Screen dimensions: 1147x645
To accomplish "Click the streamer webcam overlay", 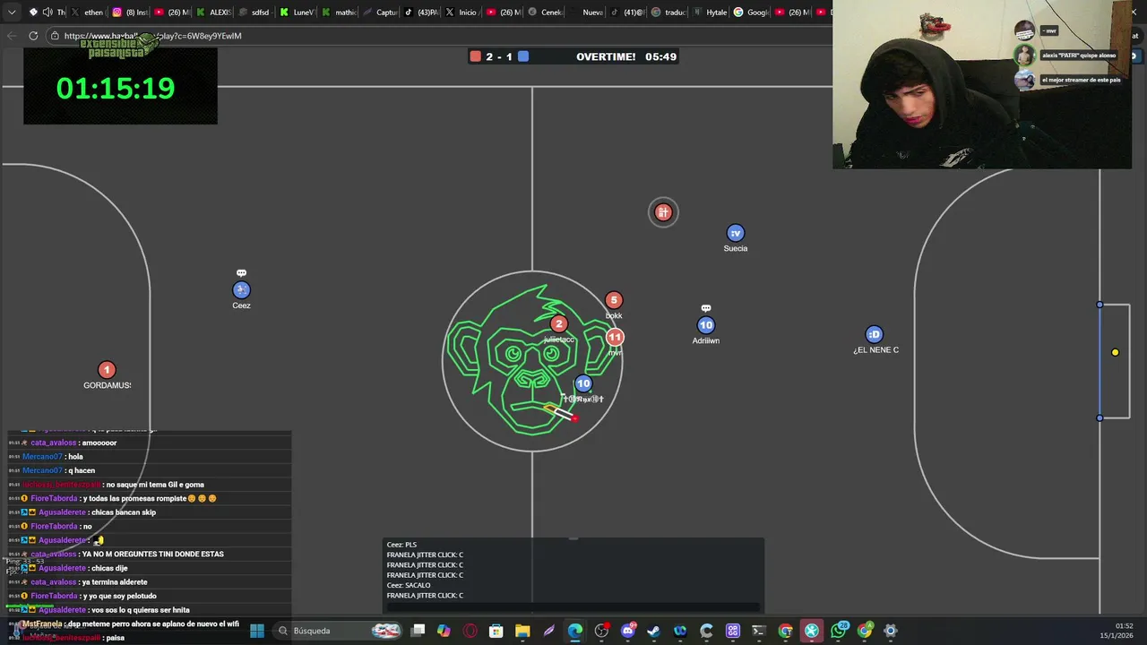I will pos(982,84).
